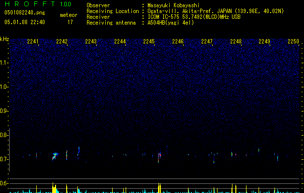Click time marker 2249
The image size is (304, 193).
tap(264, 41)
